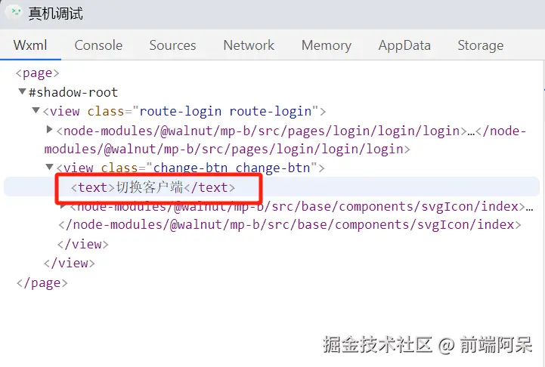Select the text 切换客户端 element line
This screenshot has height=367, width=545.
[x=153, y=187]
